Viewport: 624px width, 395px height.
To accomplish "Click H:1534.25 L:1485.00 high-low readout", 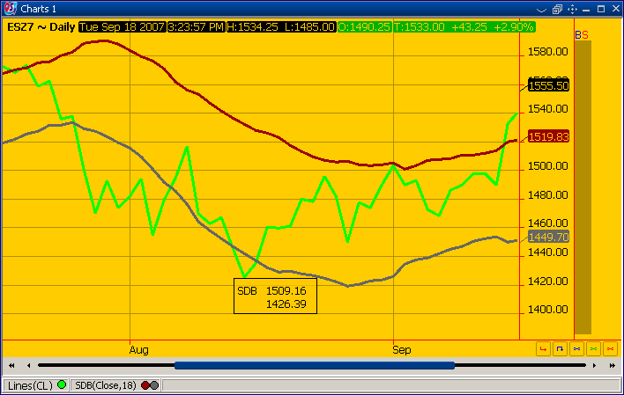I will point(281,27).
